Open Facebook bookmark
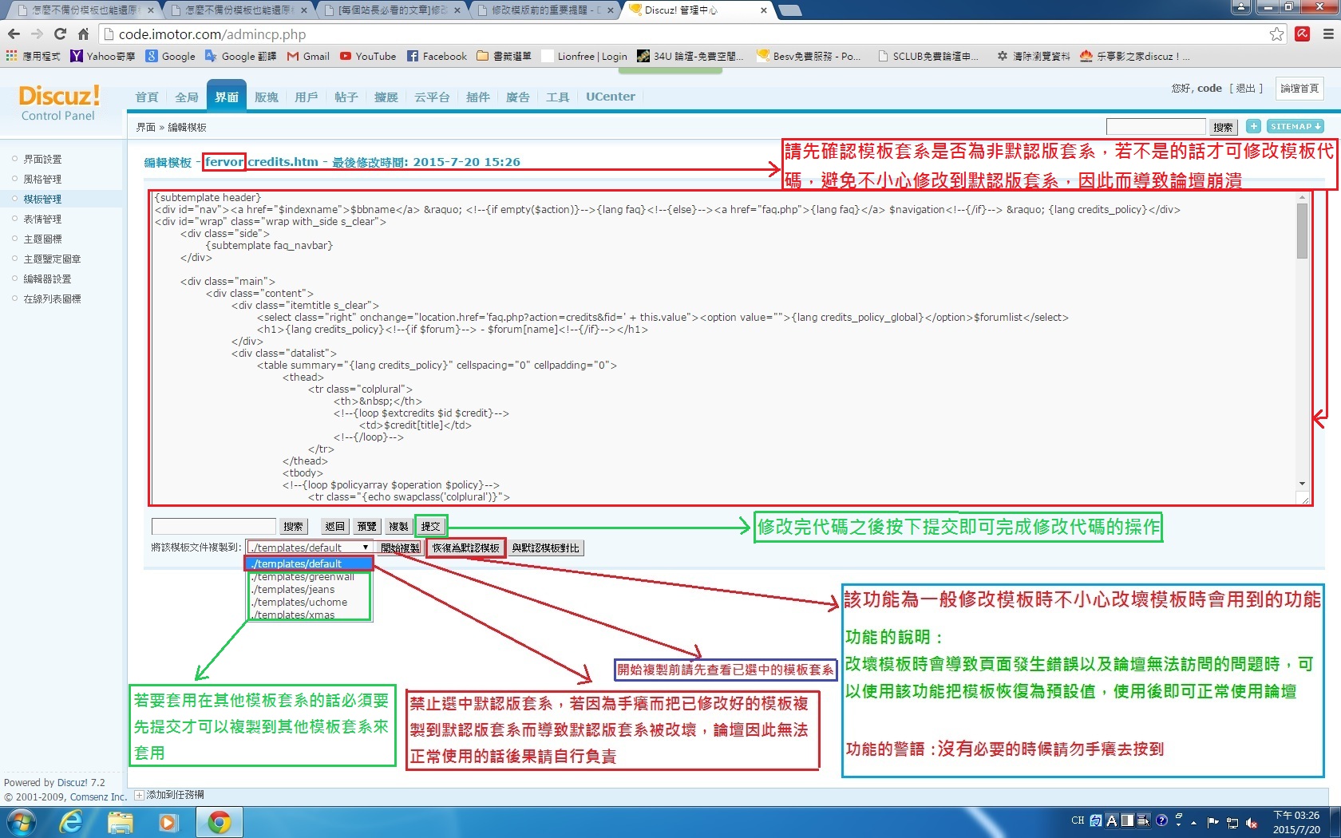Viewport: 1341px width, 838px height. click(x=437, y=56)
